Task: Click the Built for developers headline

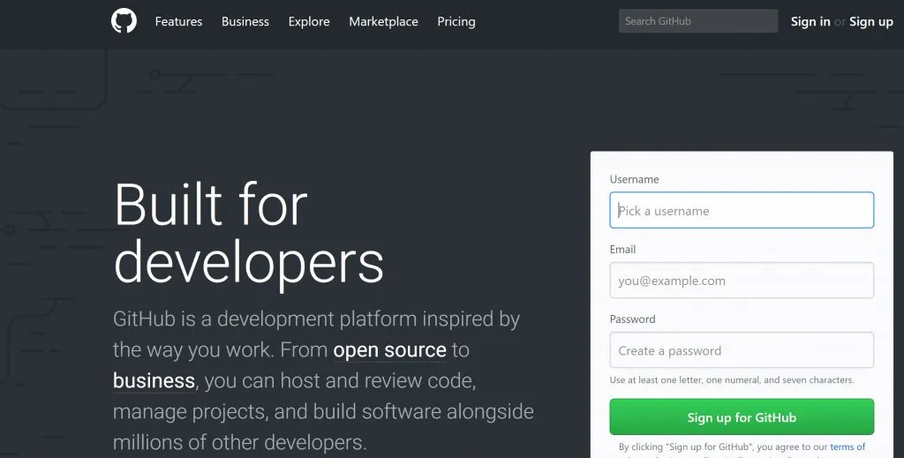Action: pyautogui.click(x=248, y=233)
